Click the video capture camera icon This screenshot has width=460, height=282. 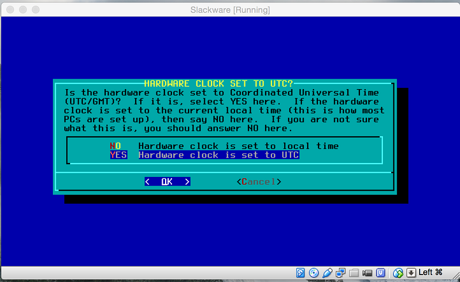click(367, 273)
